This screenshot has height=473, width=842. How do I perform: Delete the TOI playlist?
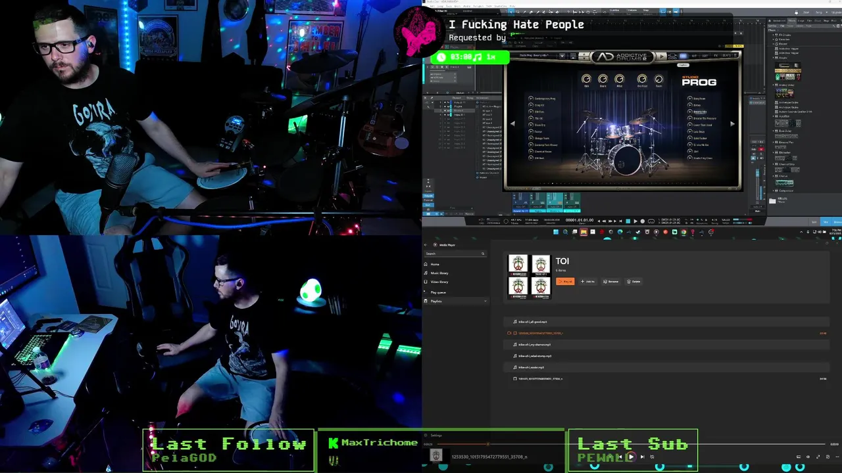click(x=633, y=281)
